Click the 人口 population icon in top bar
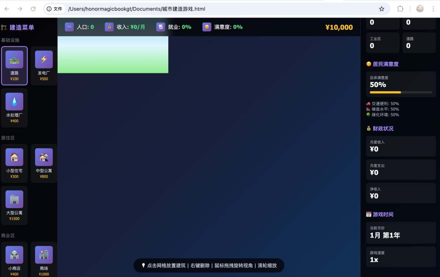Viewport: 440px width, 277px height. [69, 27]
